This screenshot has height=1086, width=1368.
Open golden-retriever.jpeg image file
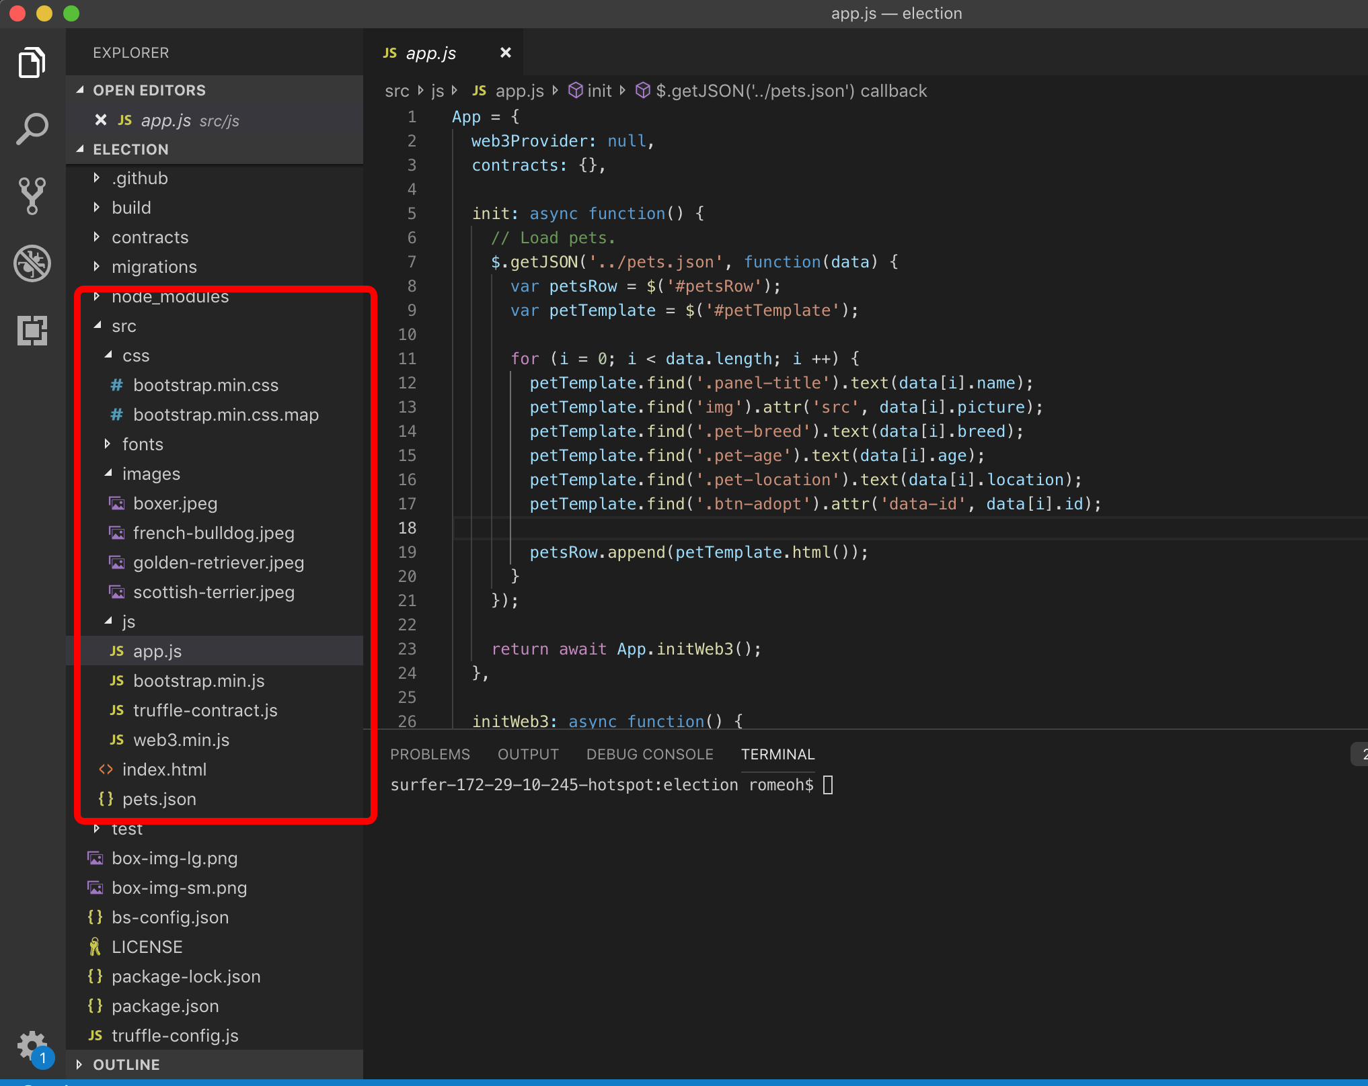pos(218,562)
